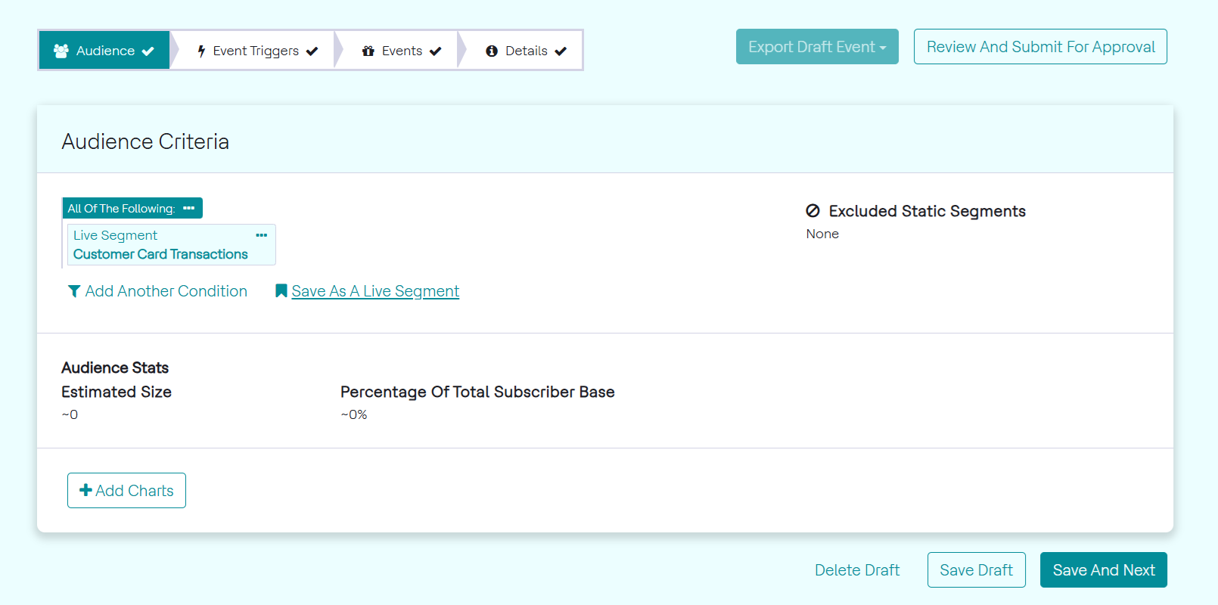Click Save As A Live Segment link
Viewport: 1218px width, 605px height.
coord(375,291)
